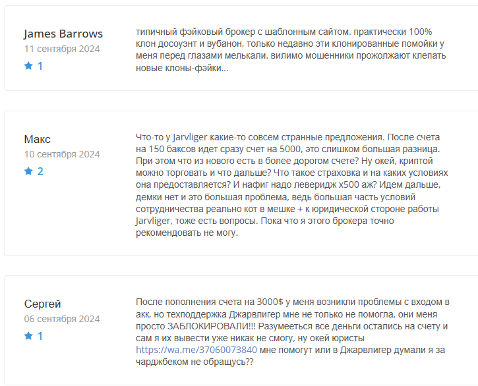Click Макс's review text about Jarvliger
The height and width of the screenshot is (386, 478).
291,185
